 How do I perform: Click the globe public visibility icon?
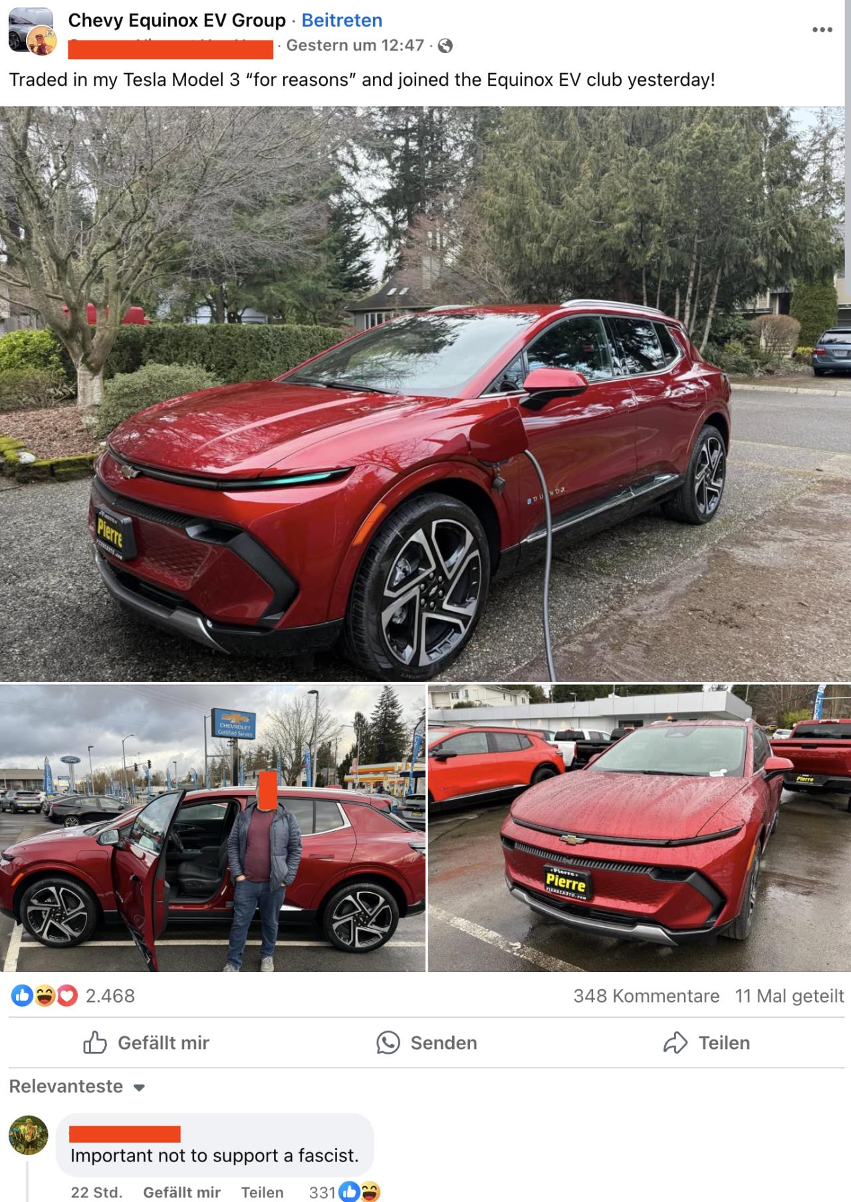(445, 46)
